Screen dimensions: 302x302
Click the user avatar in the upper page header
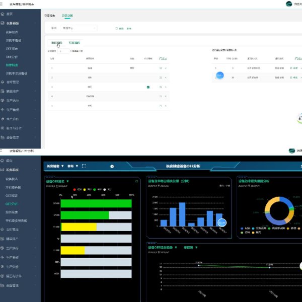click(288, 4)
